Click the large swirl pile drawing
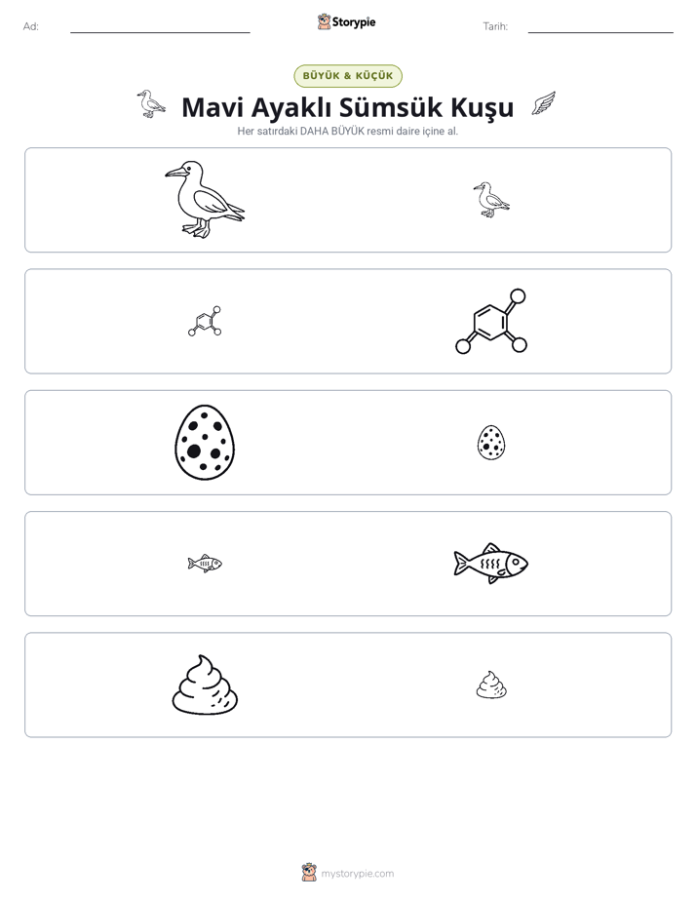The image size is (696, 901). point(205,685)
